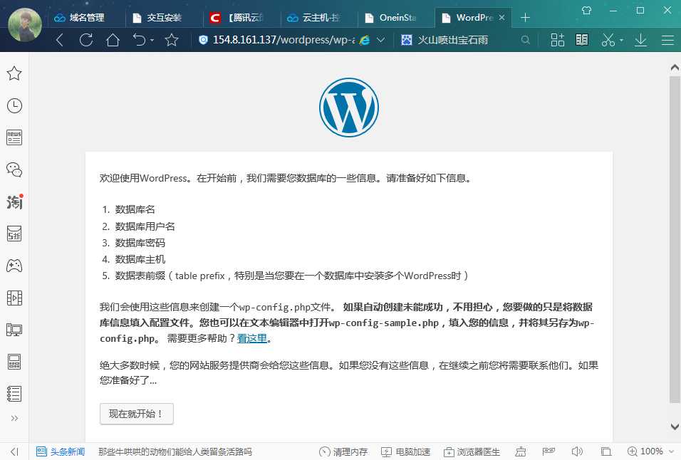681x460 pixels.
Task: Collapse sidebar using status bar arrow
Action: coord(14,451)
